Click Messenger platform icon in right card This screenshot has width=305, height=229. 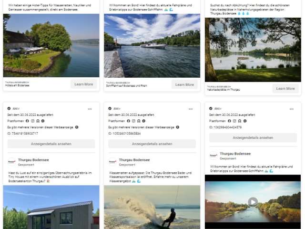pos(245,121)
